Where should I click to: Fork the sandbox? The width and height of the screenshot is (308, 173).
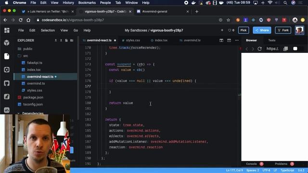283,30
